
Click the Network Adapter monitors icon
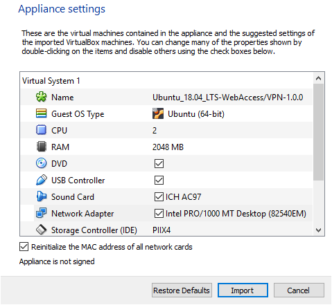pos(42,213)
